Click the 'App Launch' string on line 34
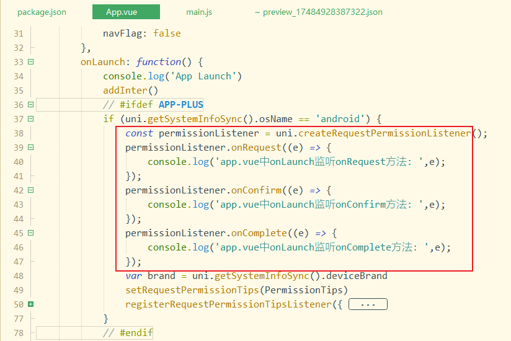 point(203,76)
